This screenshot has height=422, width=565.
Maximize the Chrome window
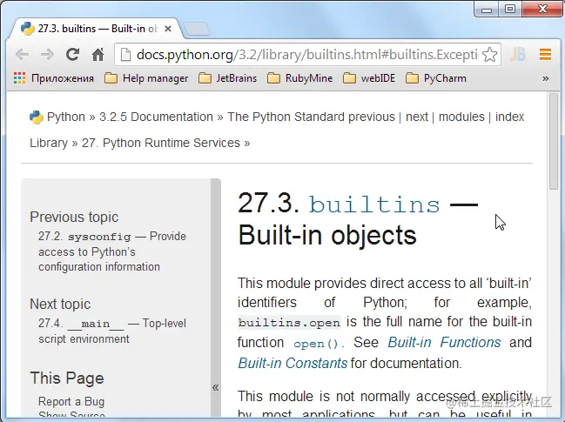tap(510, 9)
